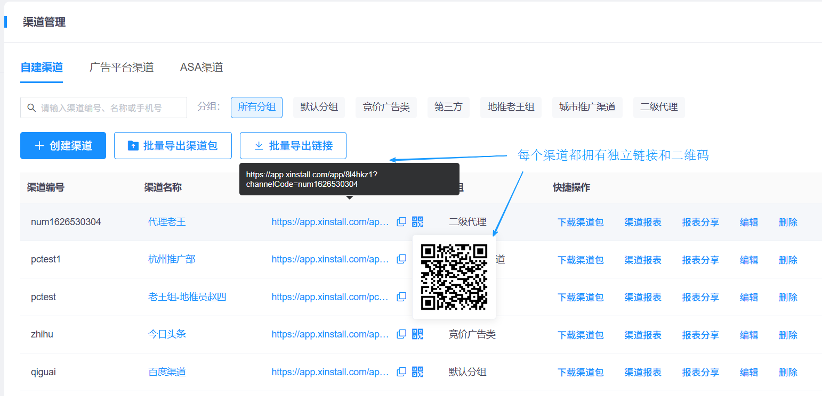Click 渠道报表 for 百度渠道
This screenshot has height=396, width=822.
[643, 372]
